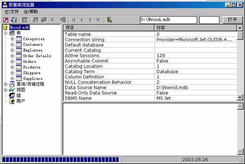Expand the Orders table node

click(x=12, y=62)
